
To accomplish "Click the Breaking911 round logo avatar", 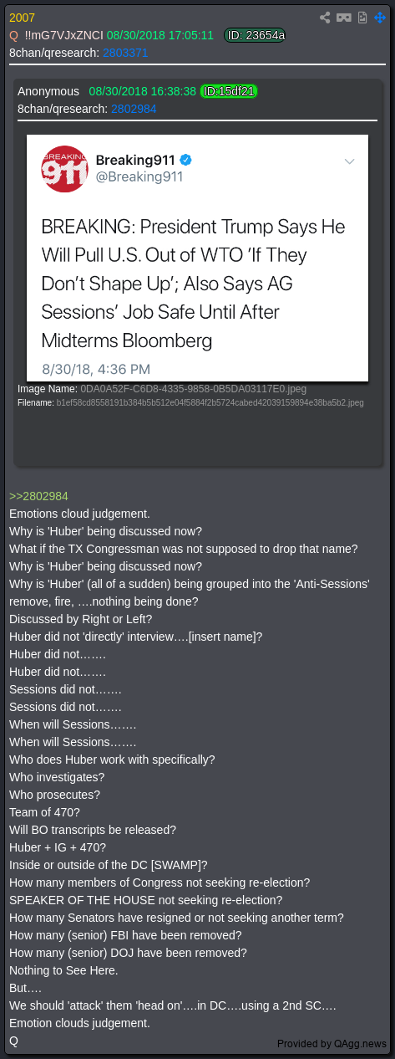I will pyautogui.click(x=64, y=168).
